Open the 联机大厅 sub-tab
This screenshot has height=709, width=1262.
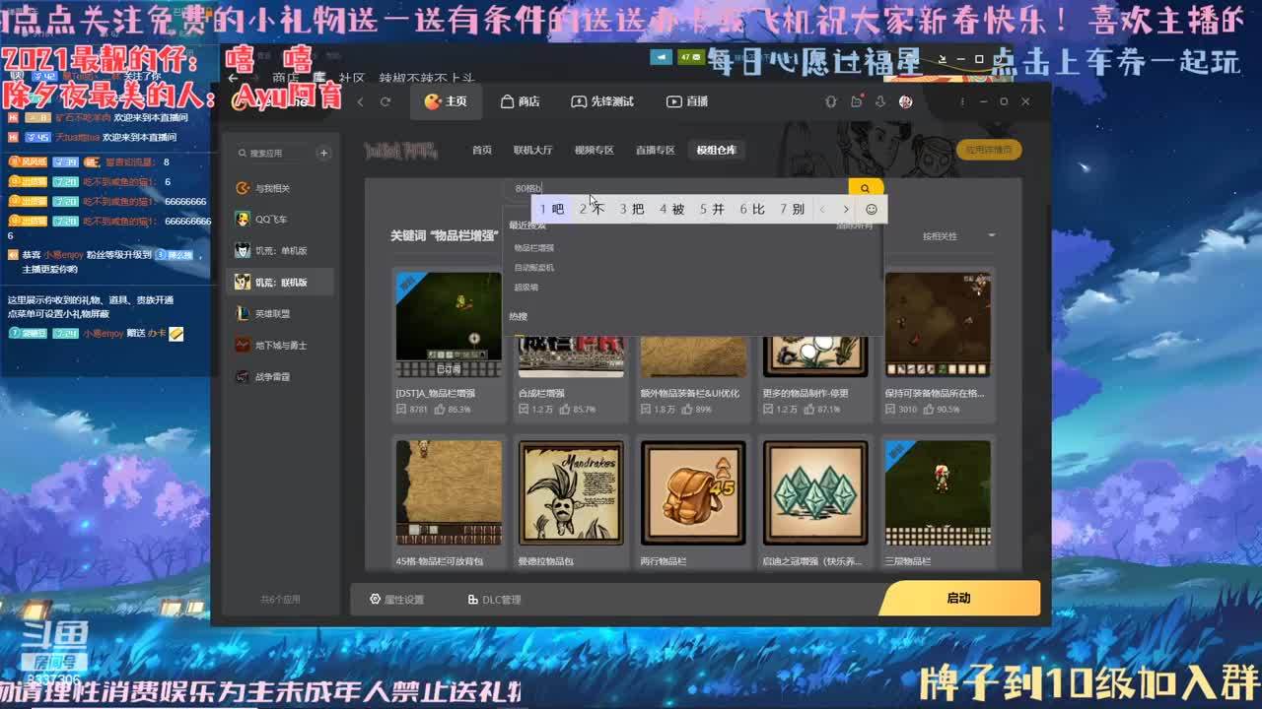pos(532,150)
